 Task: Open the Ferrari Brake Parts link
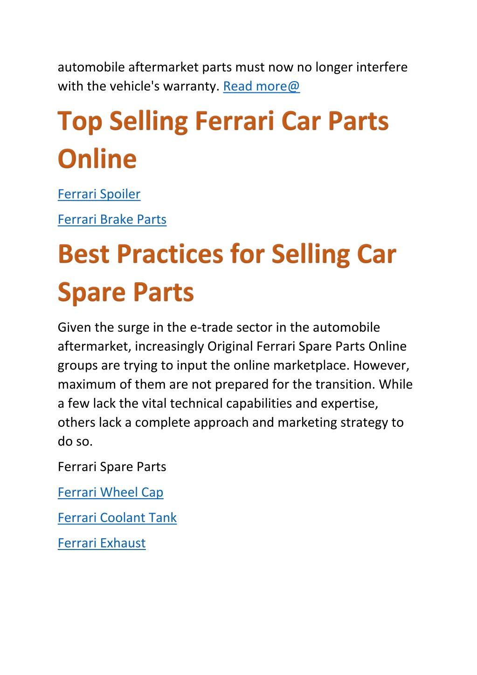pos(112,219)
